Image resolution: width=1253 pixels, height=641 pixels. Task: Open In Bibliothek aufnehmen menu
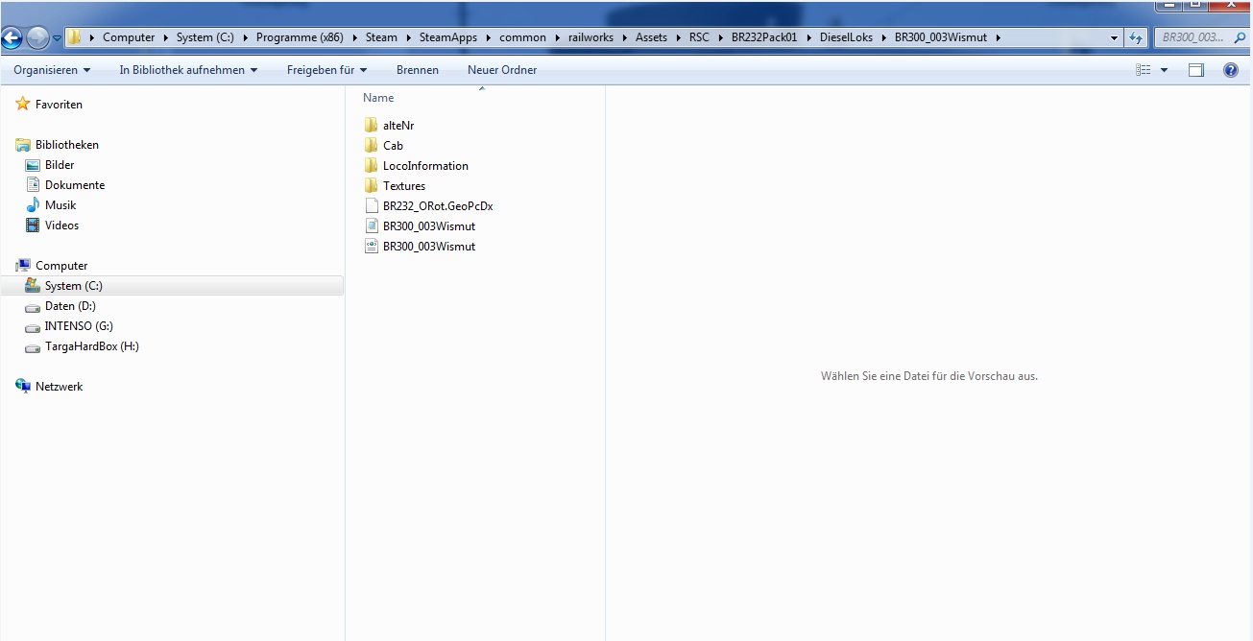188,70
